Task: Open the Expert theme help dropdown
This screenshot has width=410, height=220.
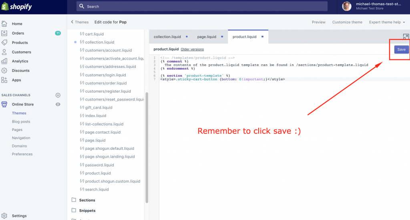Action: pyautogui.click(x=387, y=22)
